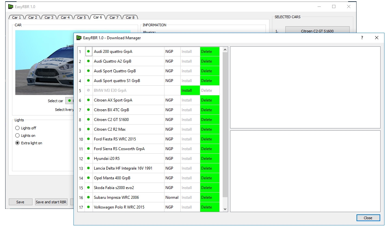Image resolution: width=390 pixels, height=227 pixels.
Task: Delete the Audi Sport quattro S1 GrpB car
Action: 210,81
